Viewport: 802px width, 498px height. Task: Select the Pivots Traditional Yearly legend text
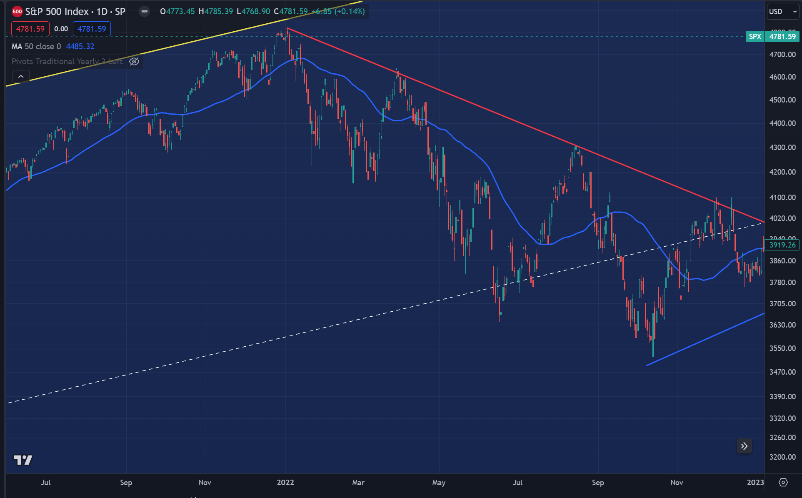(x=67, y=62)
